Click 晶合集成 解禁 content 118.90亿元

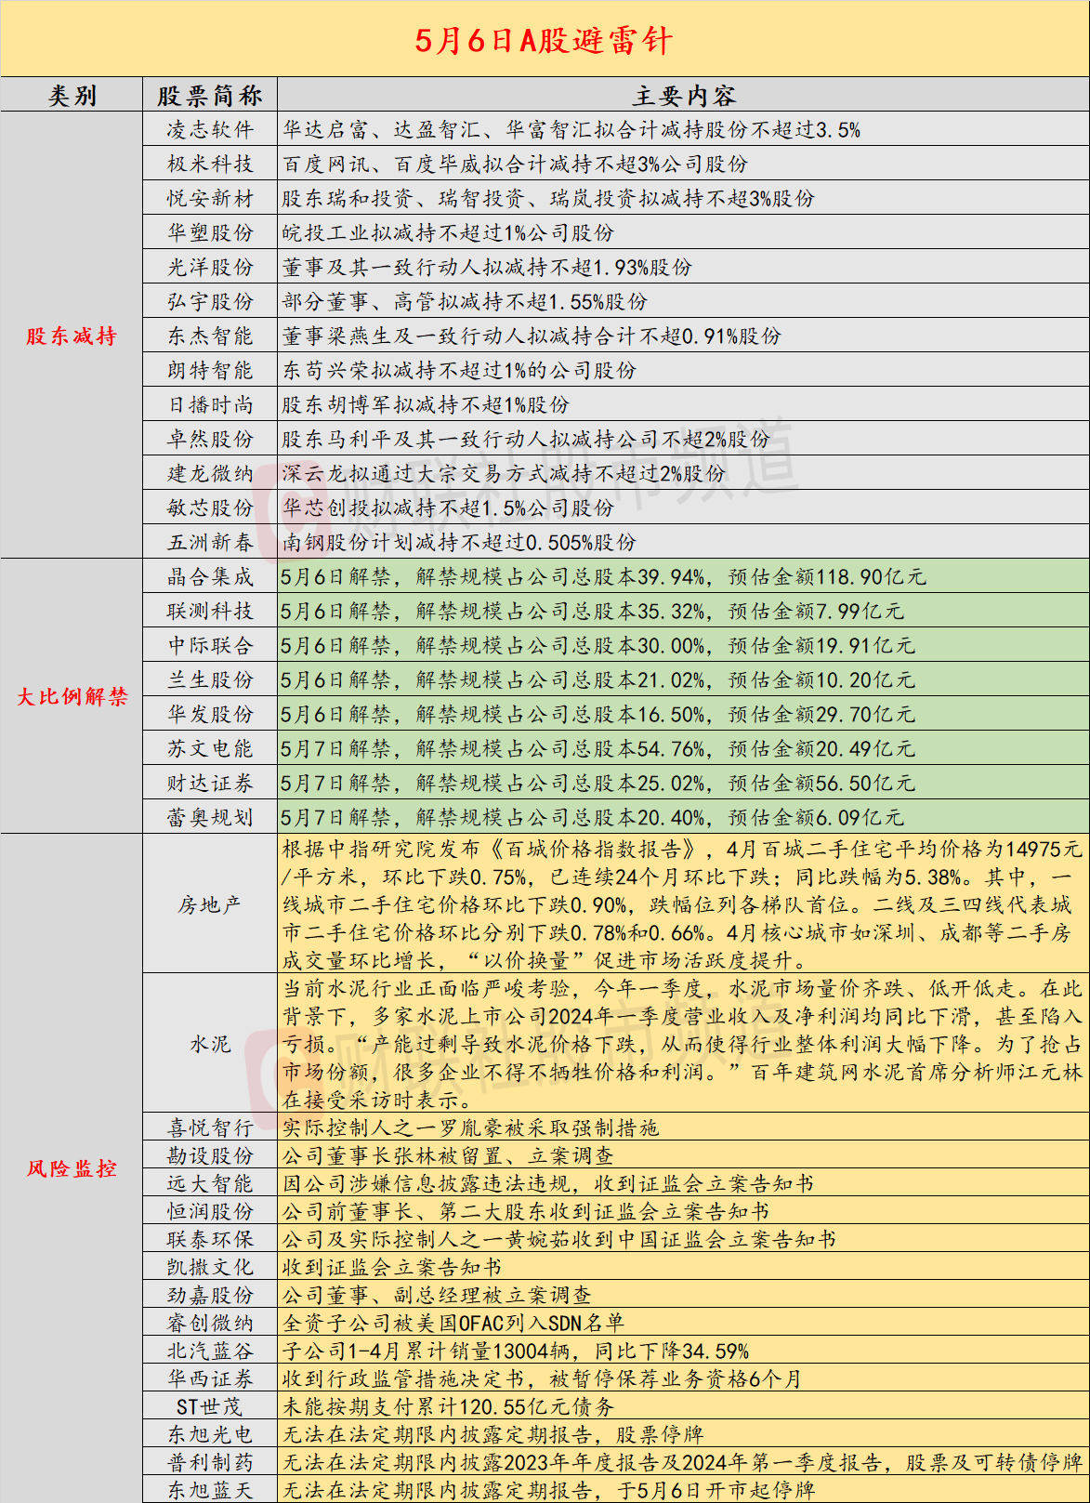tap(604, 577)
